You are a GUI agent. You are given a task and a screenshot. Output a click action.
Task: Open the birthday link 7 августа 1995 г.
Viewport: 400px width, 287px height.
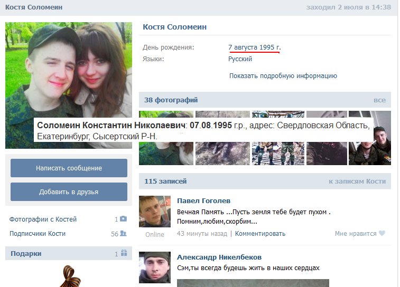pos(254,47)
